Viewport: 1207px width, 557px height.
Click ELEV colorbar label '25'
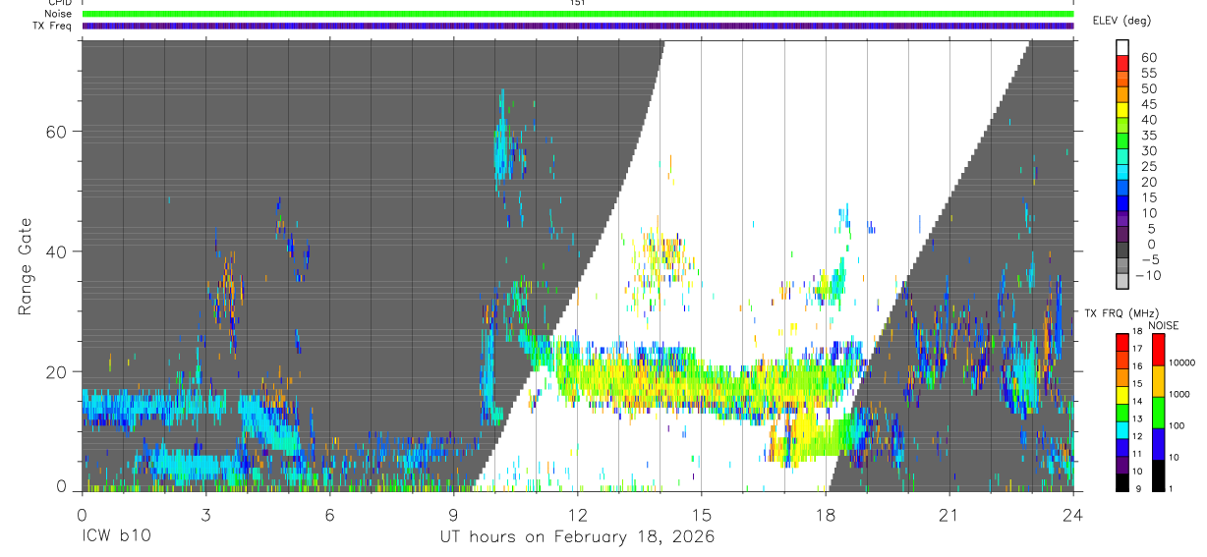tap(1149, 166)
